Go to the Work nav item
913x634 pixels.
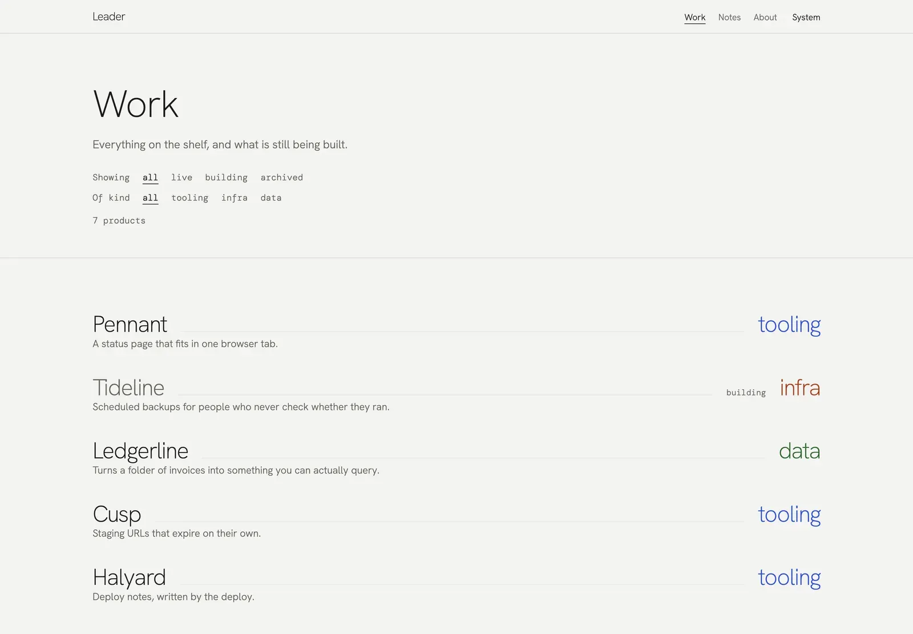pos(695,17)
